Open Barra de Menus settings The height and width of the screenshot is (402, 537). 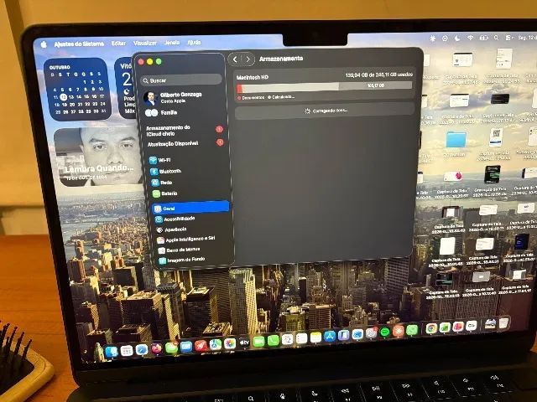[x=179, y=250]
